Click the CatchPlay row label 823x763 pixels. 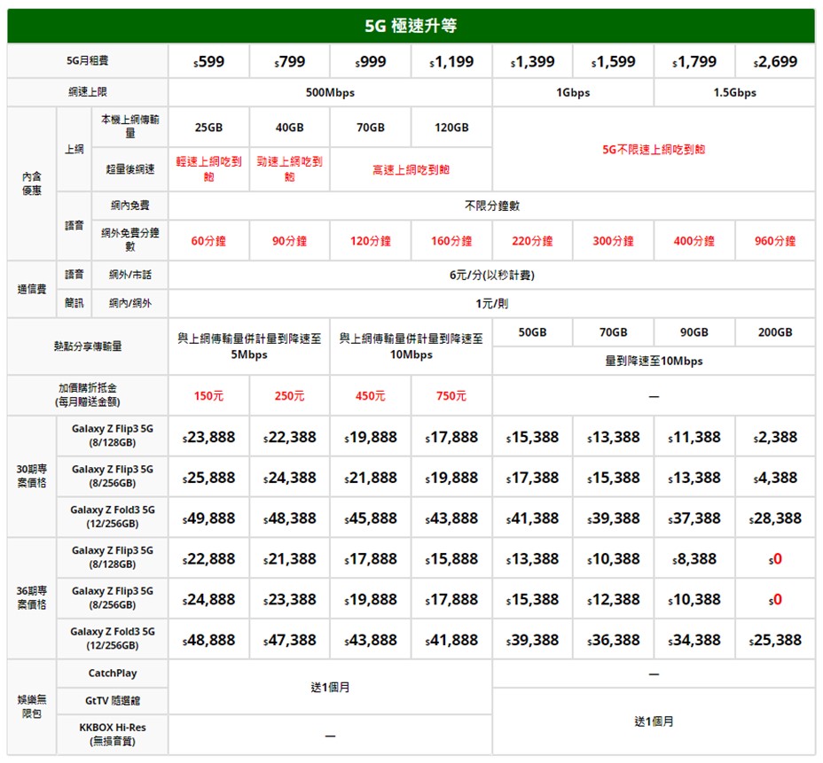113,673
